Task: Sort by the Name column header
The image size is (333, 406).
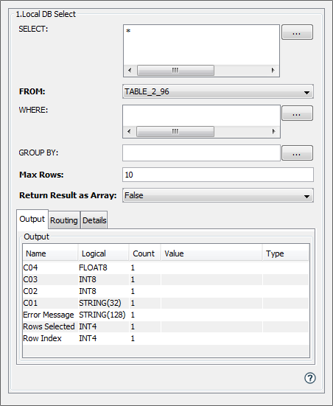Action: coord(50,253)
